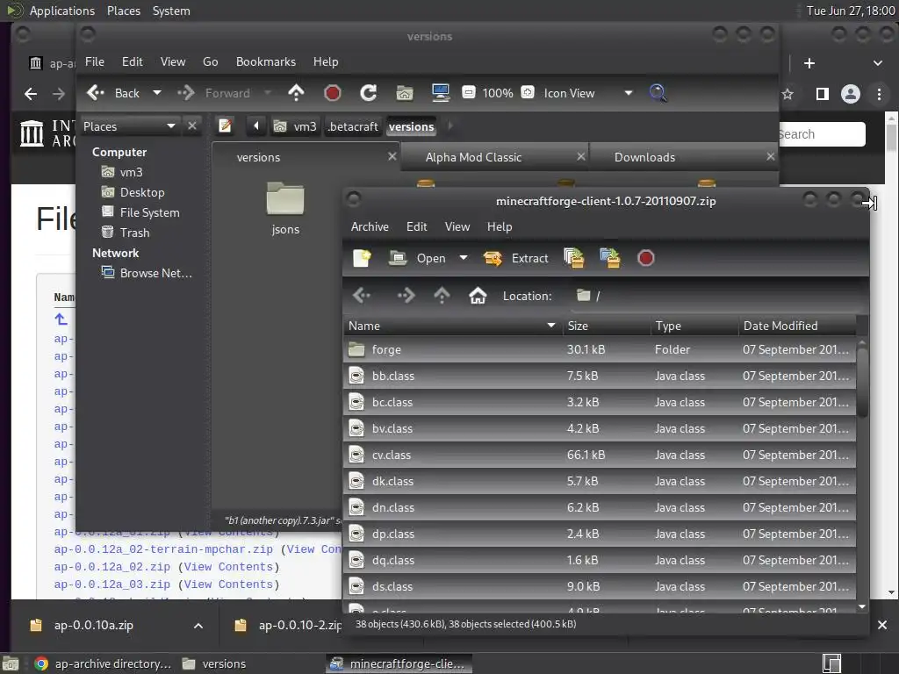
Task: Click browser new tab plus button
Action: 809,63
